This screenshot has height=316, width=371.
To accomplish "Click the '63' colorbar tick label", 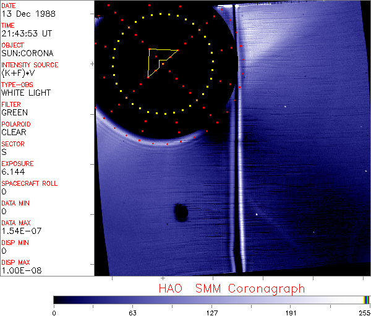I will click(132, 312).
